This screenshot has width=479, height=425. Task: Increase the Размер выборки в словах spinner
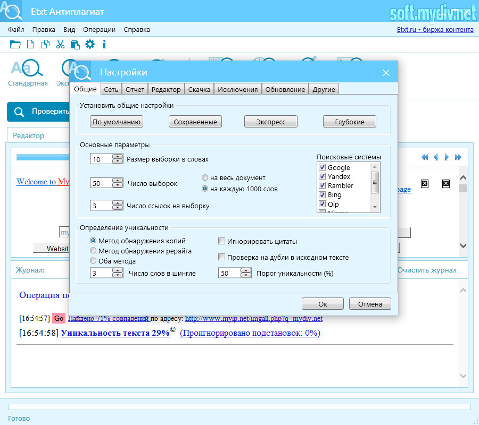point(118,157)
